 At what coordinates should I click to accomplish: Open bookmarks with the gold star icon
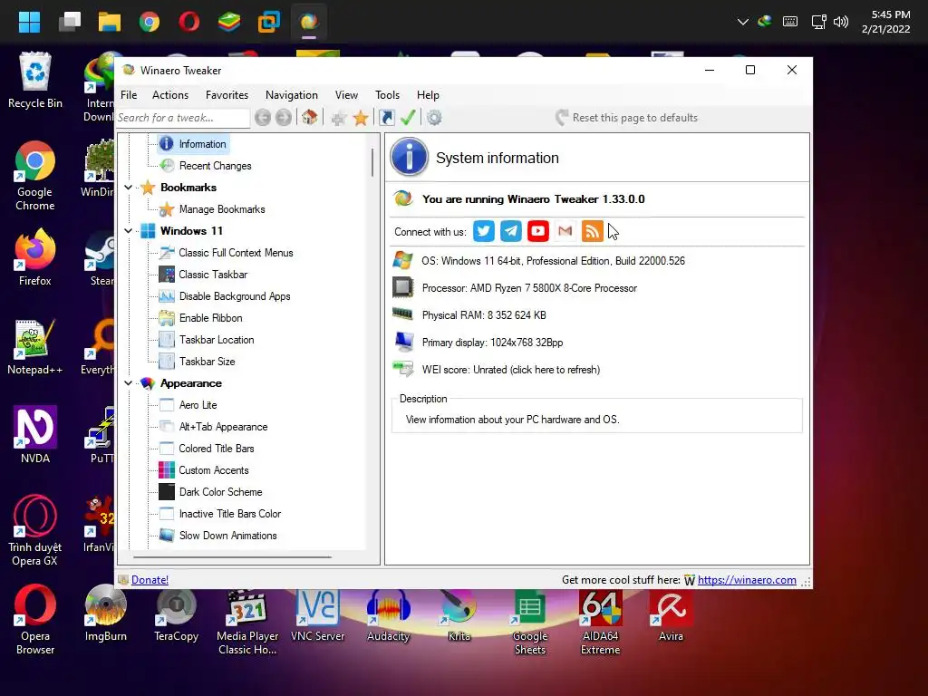361,118
